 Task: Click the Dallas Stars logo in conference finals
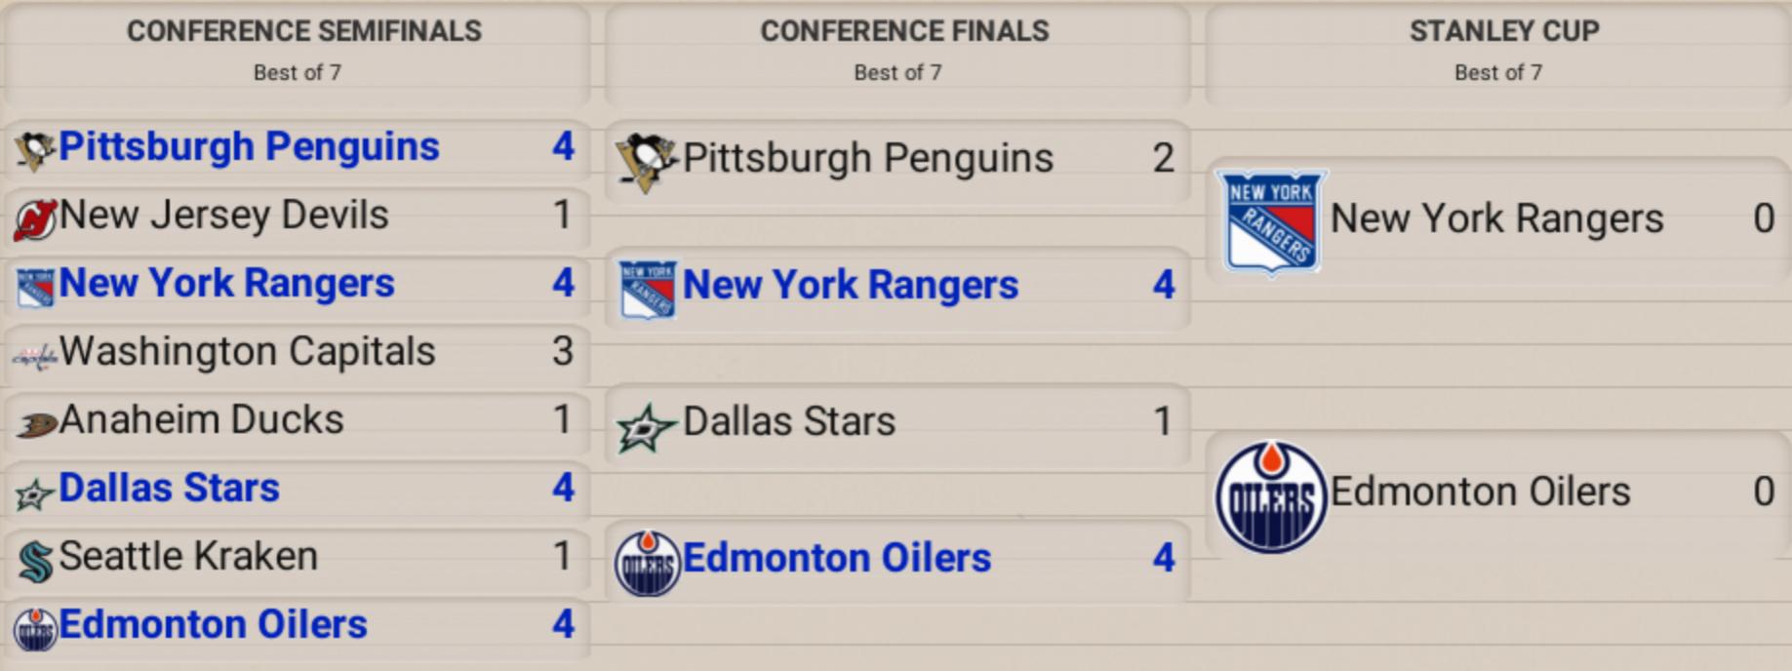coord(646,427)
